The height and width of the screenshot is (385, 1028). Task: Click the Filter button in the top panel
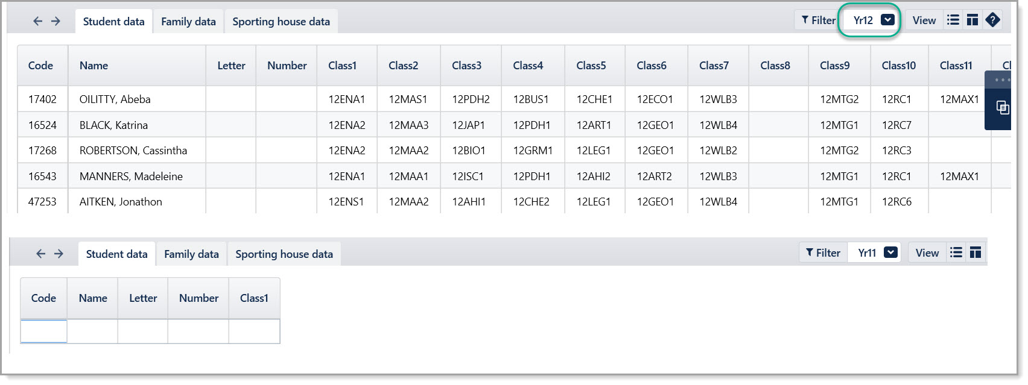[x=818, y=20]
